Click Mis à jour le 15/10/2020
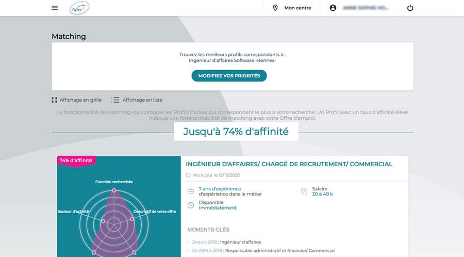 click(217, 175)
